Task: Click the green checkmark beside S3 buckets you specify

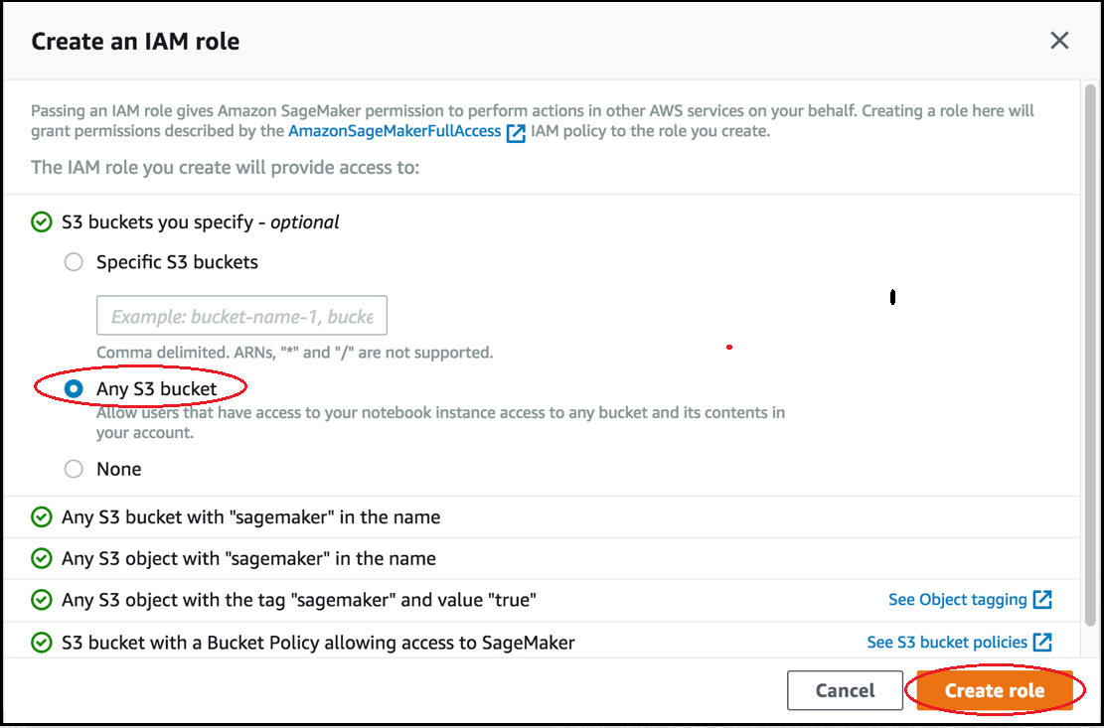Action: (x=41, y=221)
